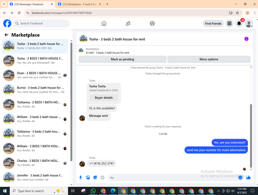Open the Groups icon in top navigation
The image size is (258, 195).
point(152,23)
